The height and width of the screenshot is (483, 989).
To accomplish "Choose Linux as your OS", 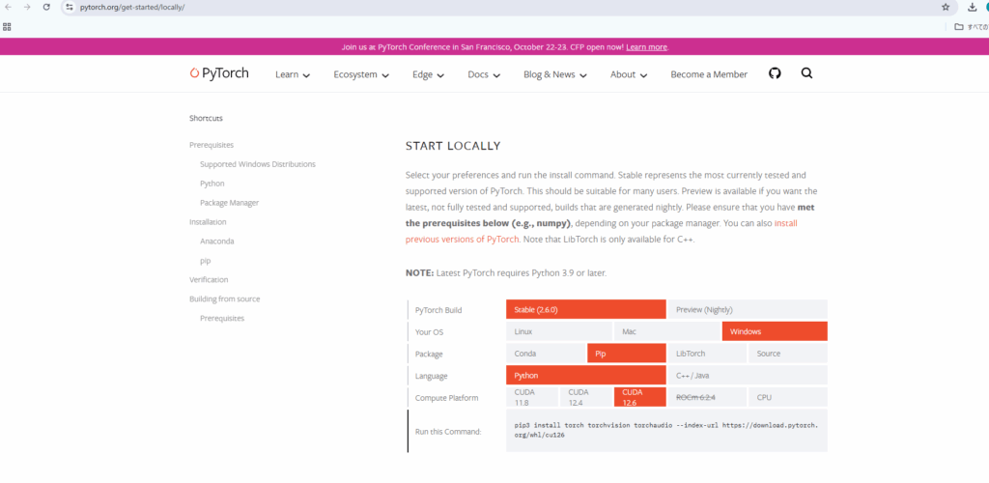I will pyautogui.click(x=559, y=331).
